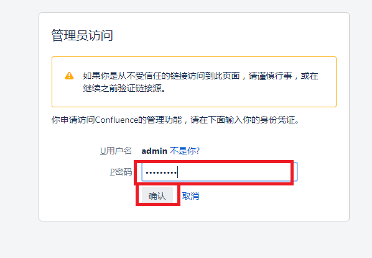Click the warning line starting 如果你是从不受信任

tap(200, 76)
